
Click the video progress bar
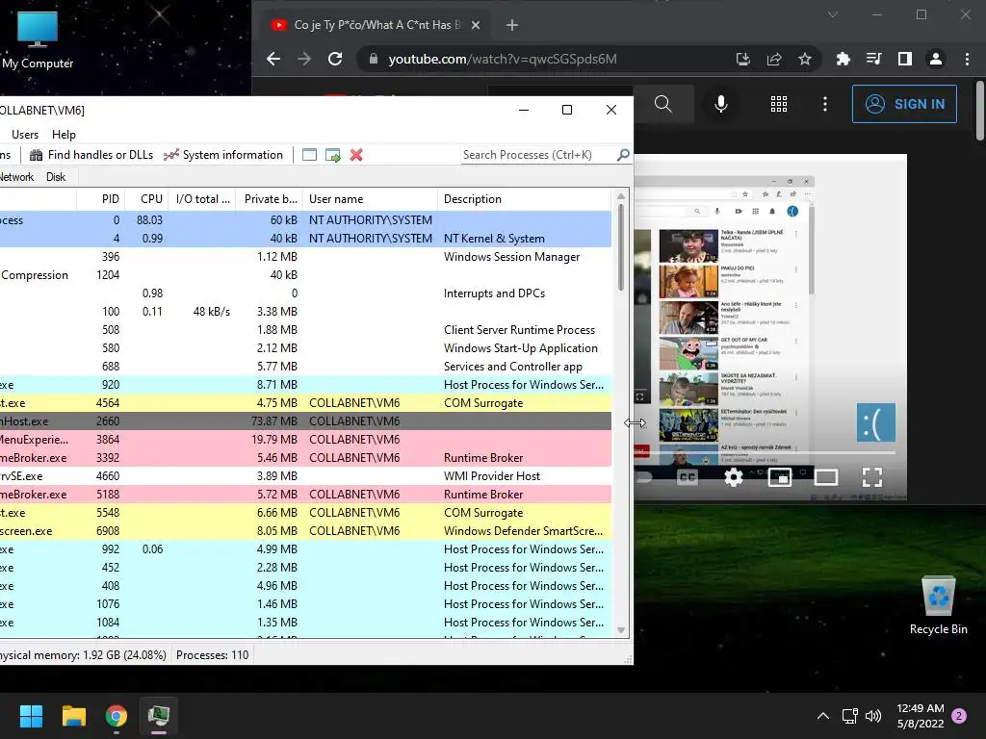tap(765, 452)
